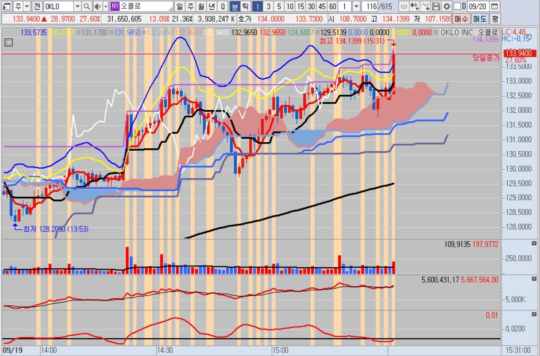Click the add candle indicator icon
Image resolution: width=540 pixels, height=356 pixels.
(415, 6)
